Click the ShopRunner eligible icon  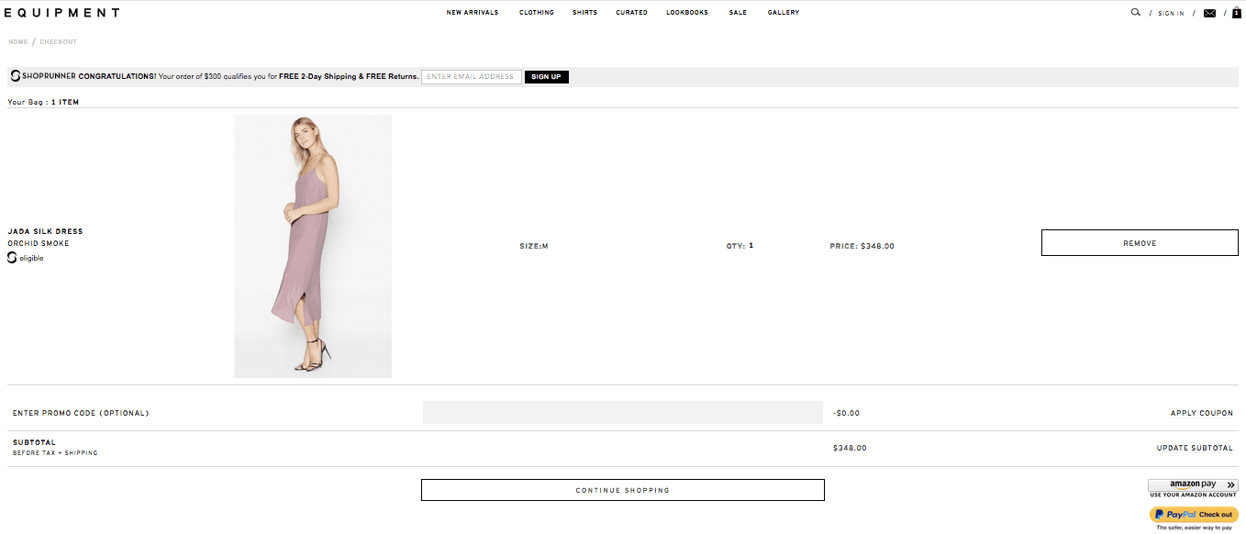(x=12, y=258)
